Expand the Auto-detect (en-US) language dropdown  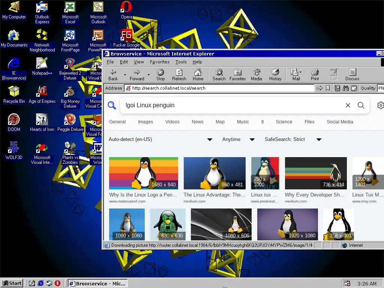[x=160, y=139]
